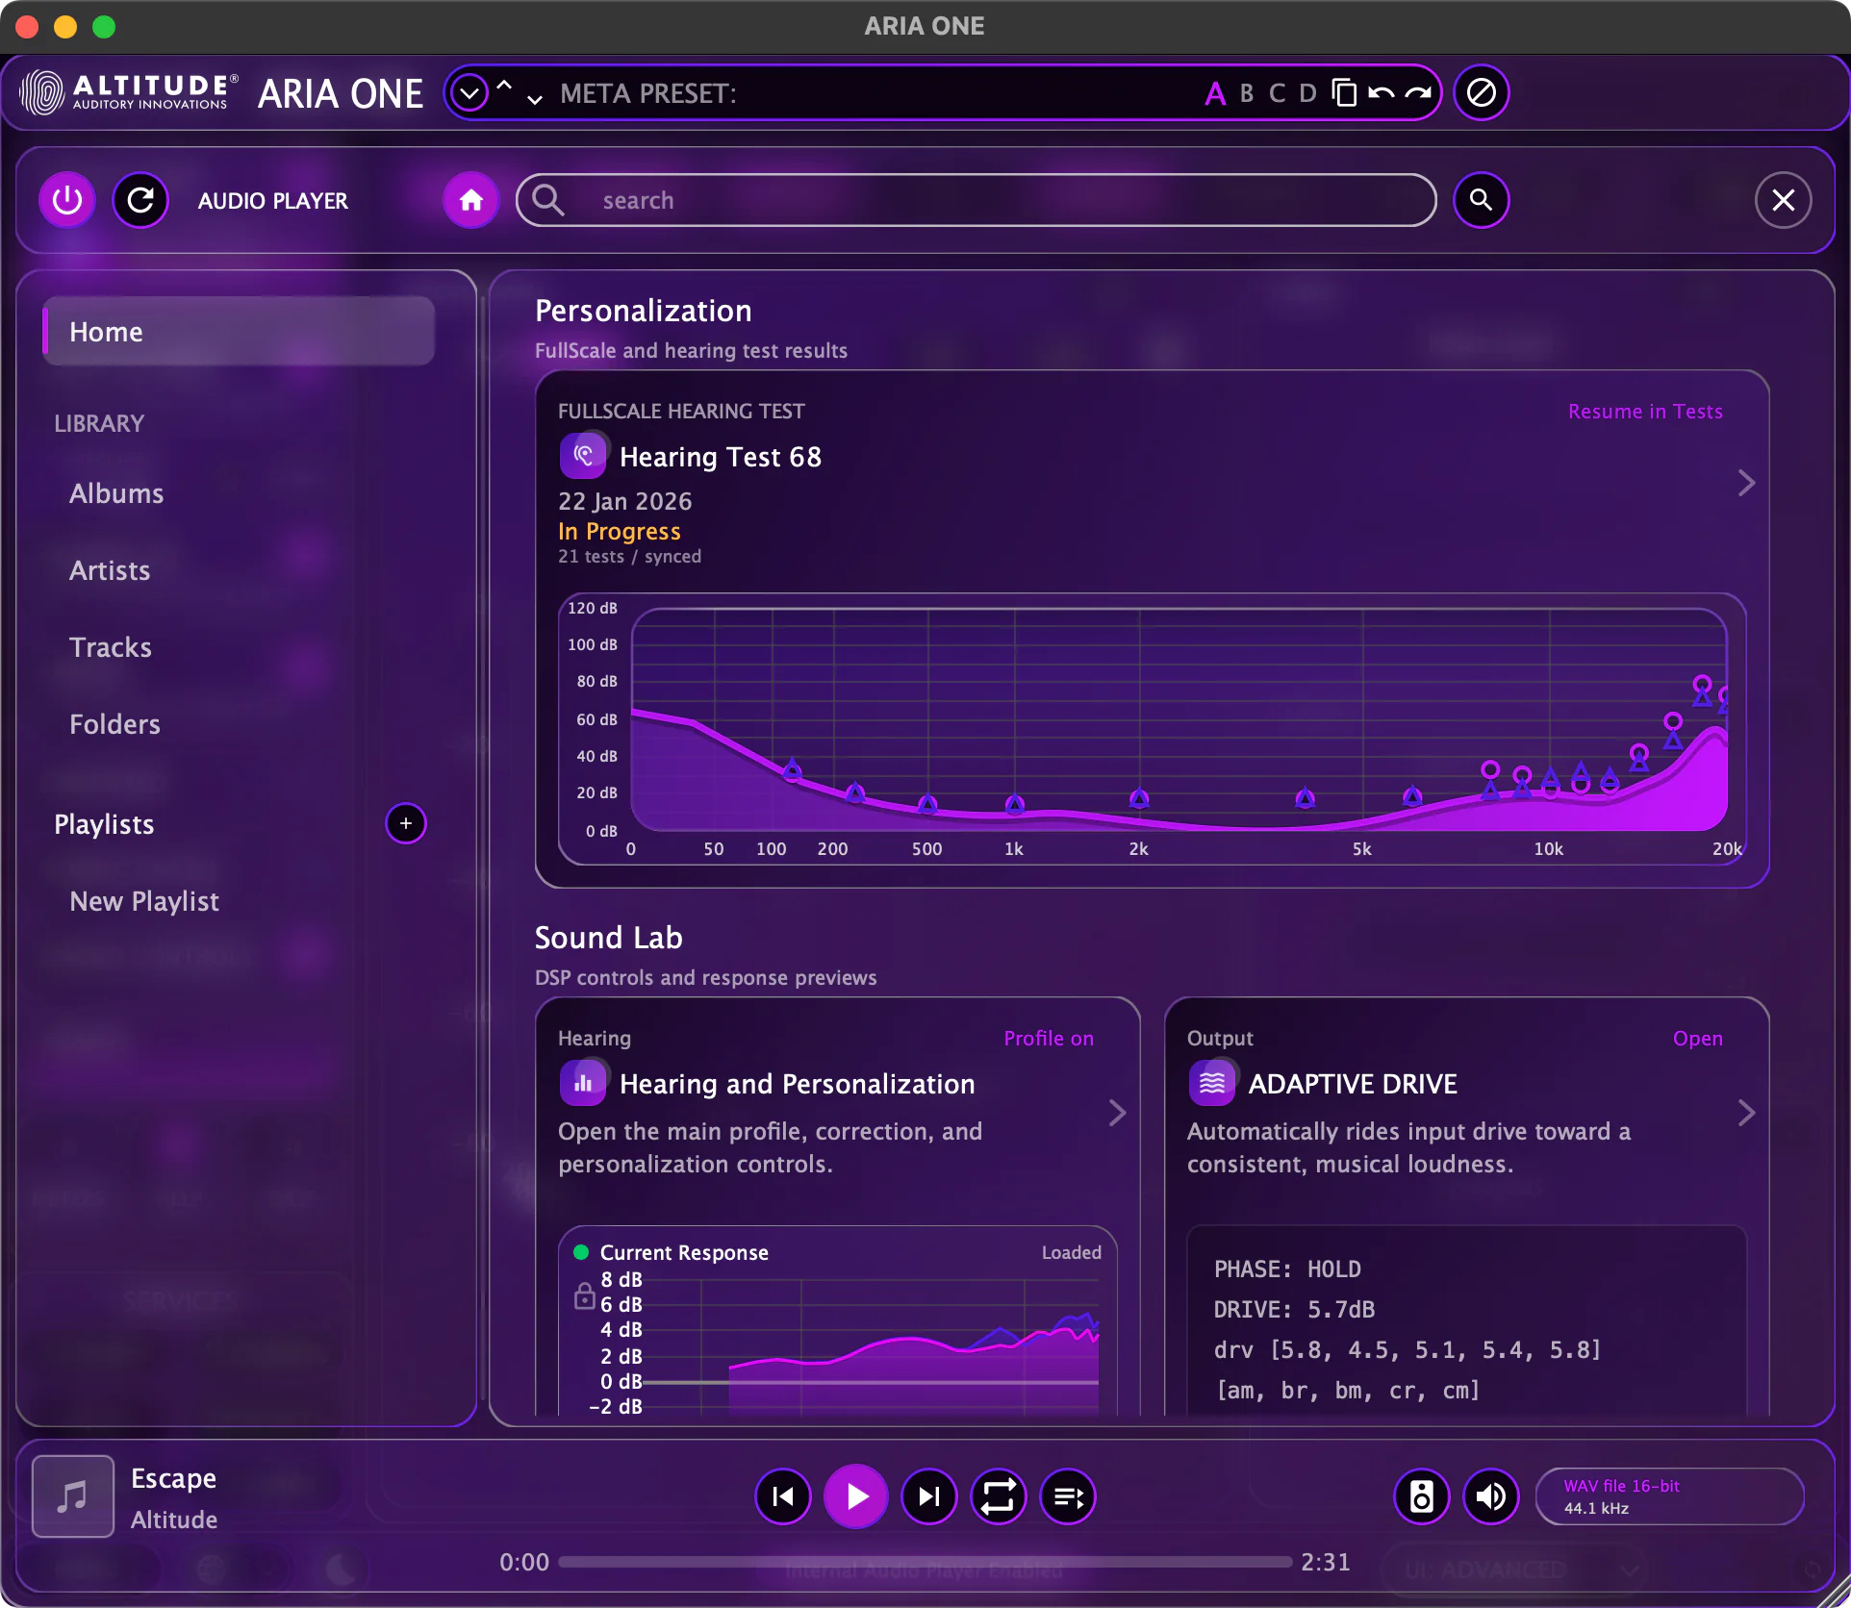Click the playback progress bar
This screenshot has height=1608, width=1851.
tap(925, 1562)
